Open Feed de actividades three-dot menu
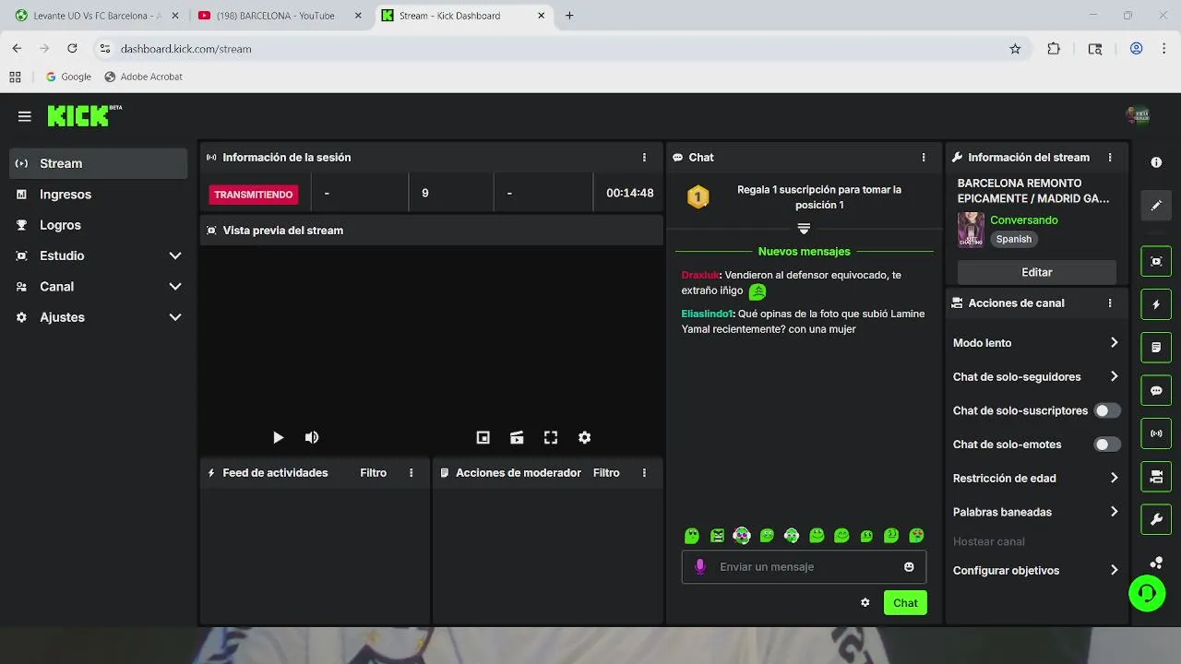This screenshot has height=664, width=1181. (412, 473)
